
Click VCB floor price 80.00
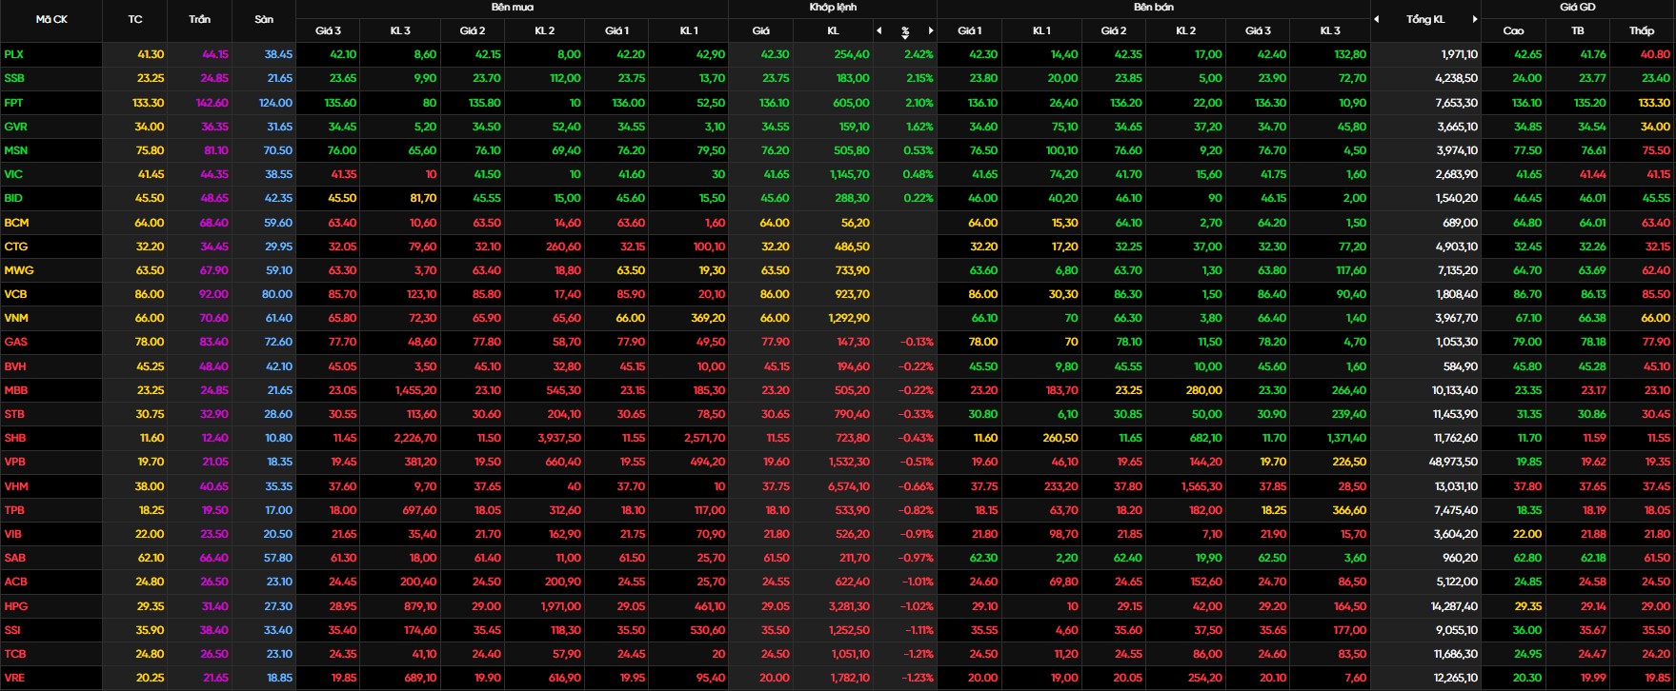pos(277,294)
